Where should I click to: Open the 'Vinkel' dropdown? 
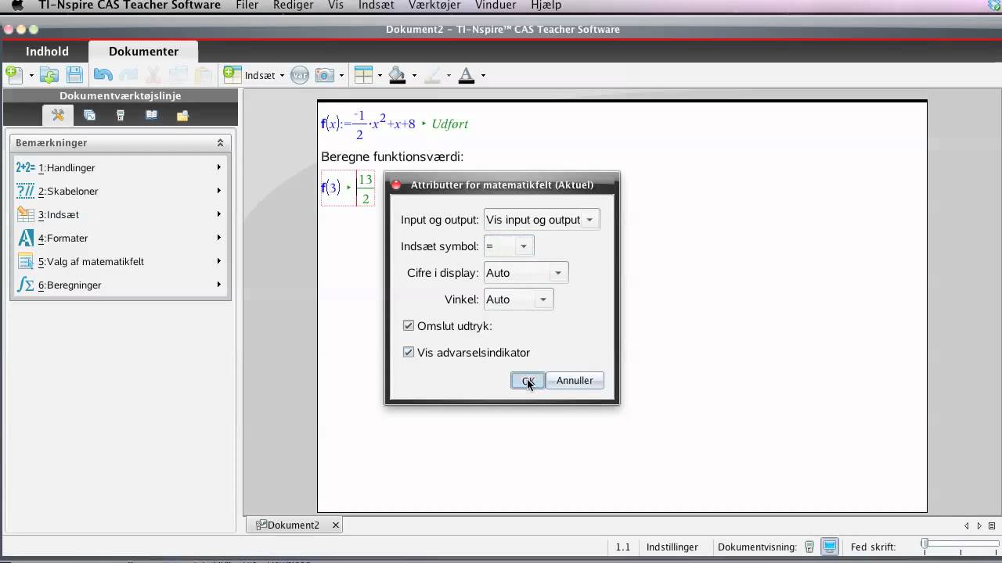coord(518,299)
